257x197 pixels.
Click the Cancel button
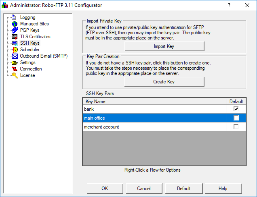coord(144,189)
